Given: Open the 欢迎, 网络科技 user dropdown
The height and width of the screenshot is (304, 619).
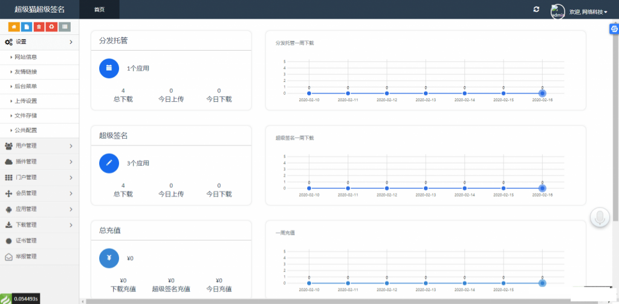Looking at the screenshot, I should 588,11.
